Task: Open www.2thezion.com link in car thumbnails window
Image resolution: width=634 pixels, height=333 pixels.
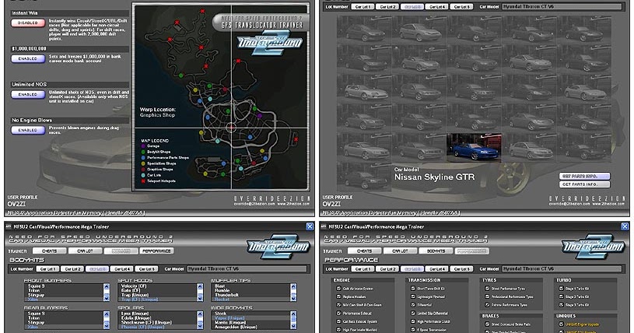Action: coord(608,205)
